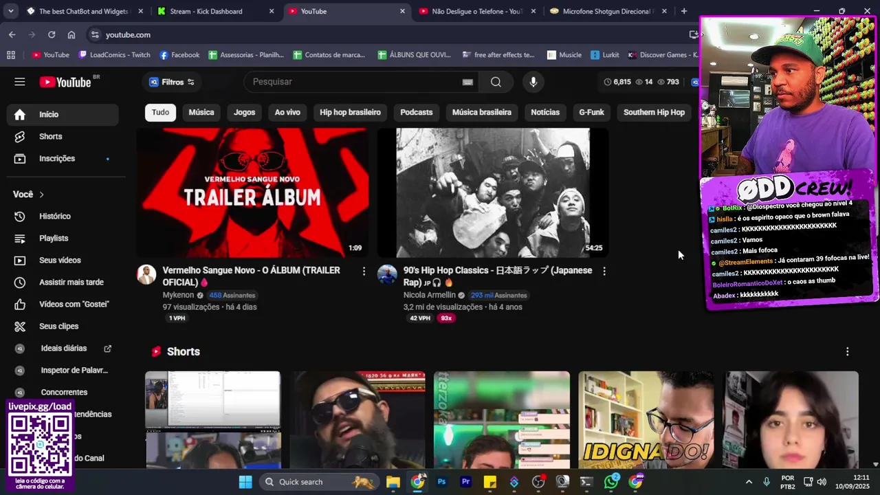This screenshot has height=495, width=880.
Task: Go to Início in sidebar
Action: click(63, 115)
